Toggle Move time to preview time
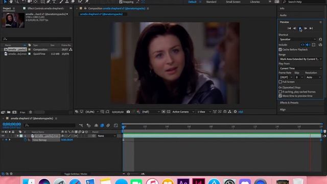Screen dimensions: 327x184 point(280,96)
